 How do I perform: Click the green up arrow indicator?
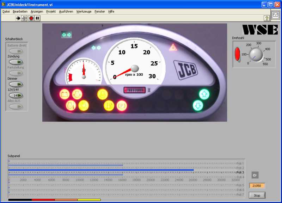click(x=204, y=94)
